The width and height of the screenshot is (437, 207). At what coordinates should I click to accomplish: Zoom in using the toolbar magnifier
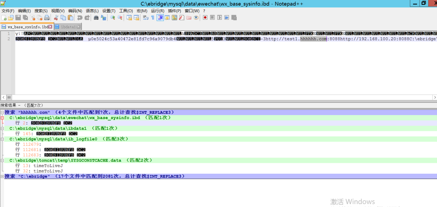113,17
